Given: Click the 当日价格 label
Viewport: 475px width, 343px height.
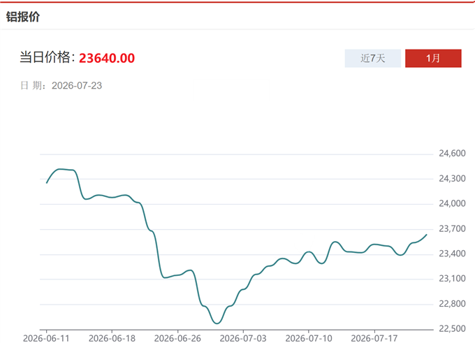Looking at the screenshot, I should click(x=45, y=57).
